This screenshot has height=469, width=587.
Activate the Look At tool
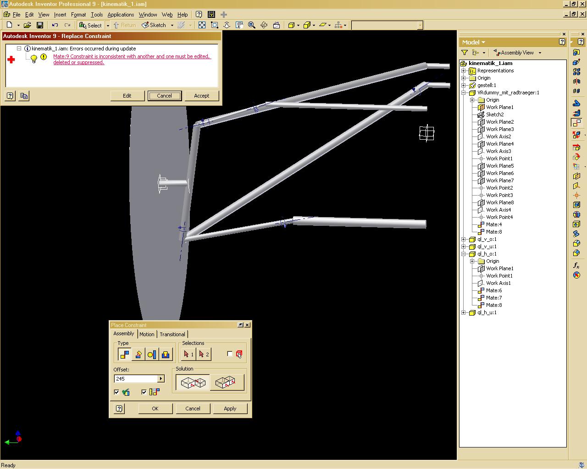click(x=277, y=25)
